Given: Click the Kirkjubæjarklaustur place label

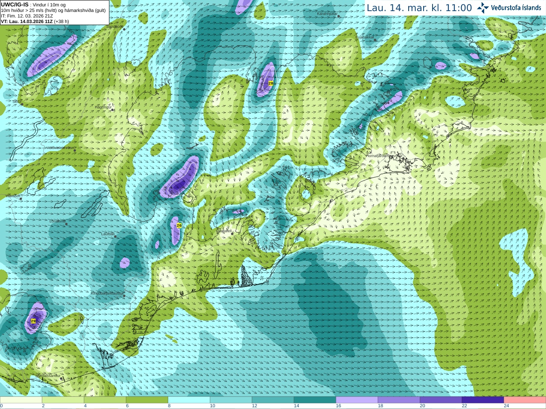Looking at the screenshot, I should click(107, 293).
